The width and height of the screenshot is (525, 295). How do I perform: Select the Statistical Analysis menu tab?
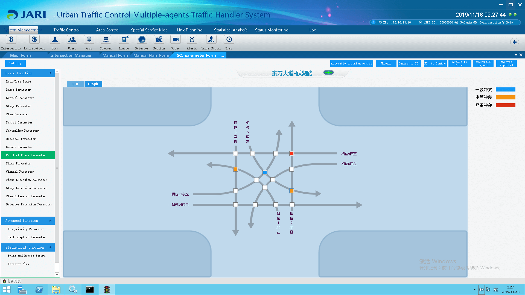pyautogui.click(x=231, y=29)
